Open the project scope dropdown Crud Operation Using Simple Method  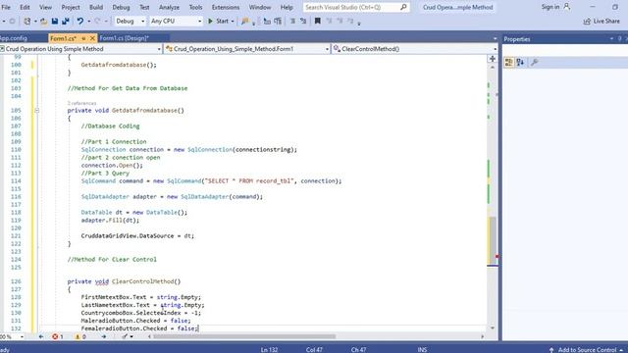80,49
